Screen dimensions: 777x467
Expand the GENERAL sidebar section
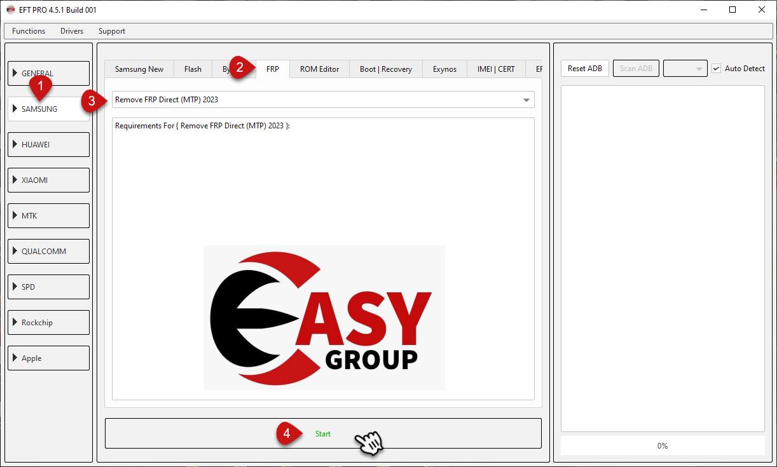pos(48,74)
